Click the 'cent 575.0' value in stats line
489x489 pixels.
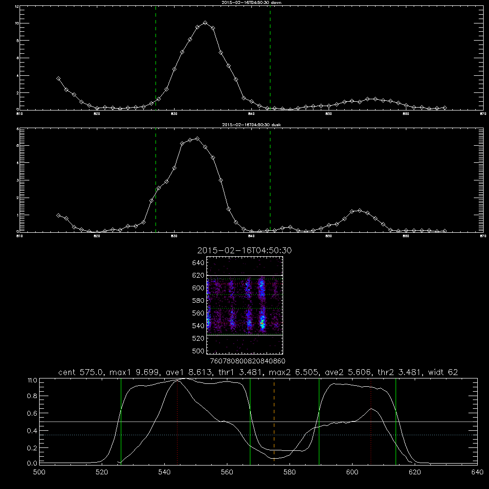click(82, 372)
